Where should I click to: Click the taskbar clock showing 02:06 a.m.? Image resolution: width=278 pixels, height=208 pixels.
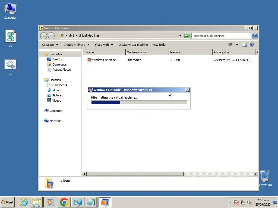point(263,202)
